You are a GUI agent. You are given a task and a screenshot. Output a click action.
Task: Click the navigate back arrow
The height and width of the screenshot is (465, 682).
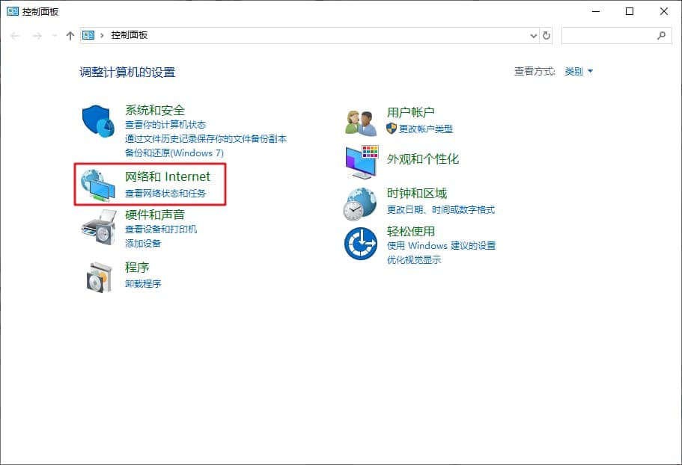[x=15, y=35]
